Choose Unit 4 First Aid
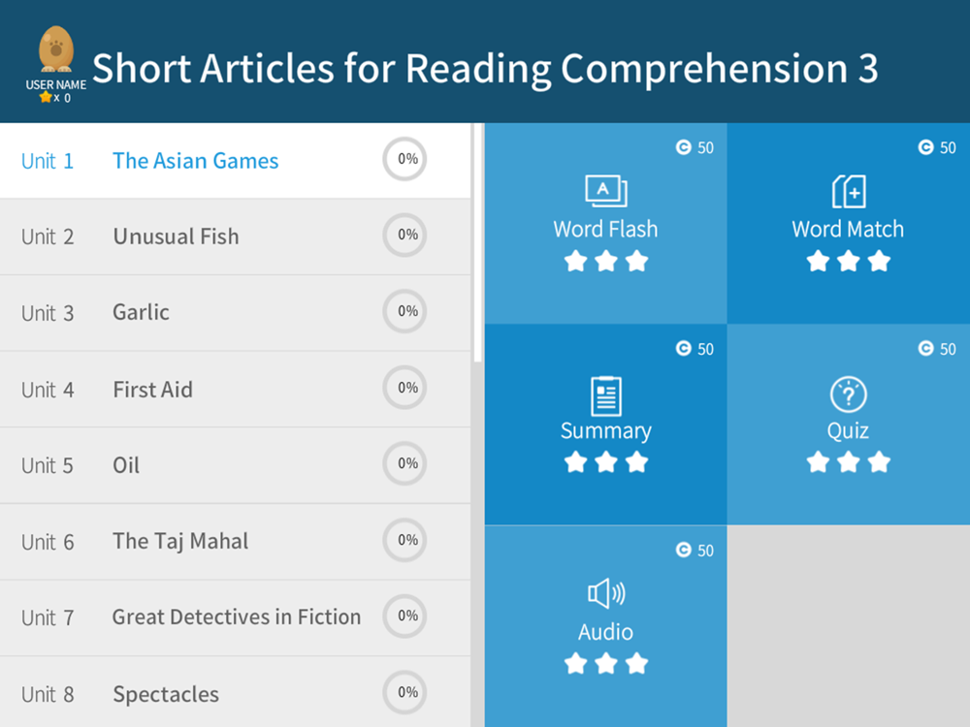970x727 pixels. point(235,390)
